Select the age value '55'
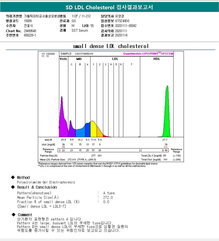This screenshot has width=219, height=241. [92, 26]
